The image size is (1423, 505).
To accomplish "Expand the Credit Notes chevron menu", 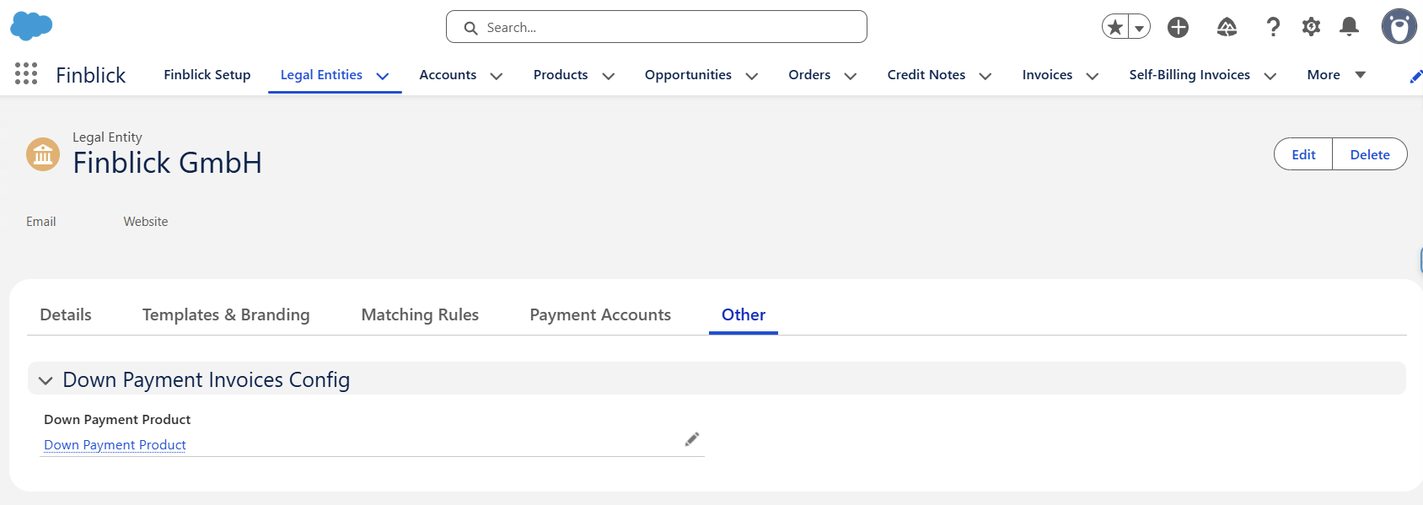I will click(x=985, y=76).
